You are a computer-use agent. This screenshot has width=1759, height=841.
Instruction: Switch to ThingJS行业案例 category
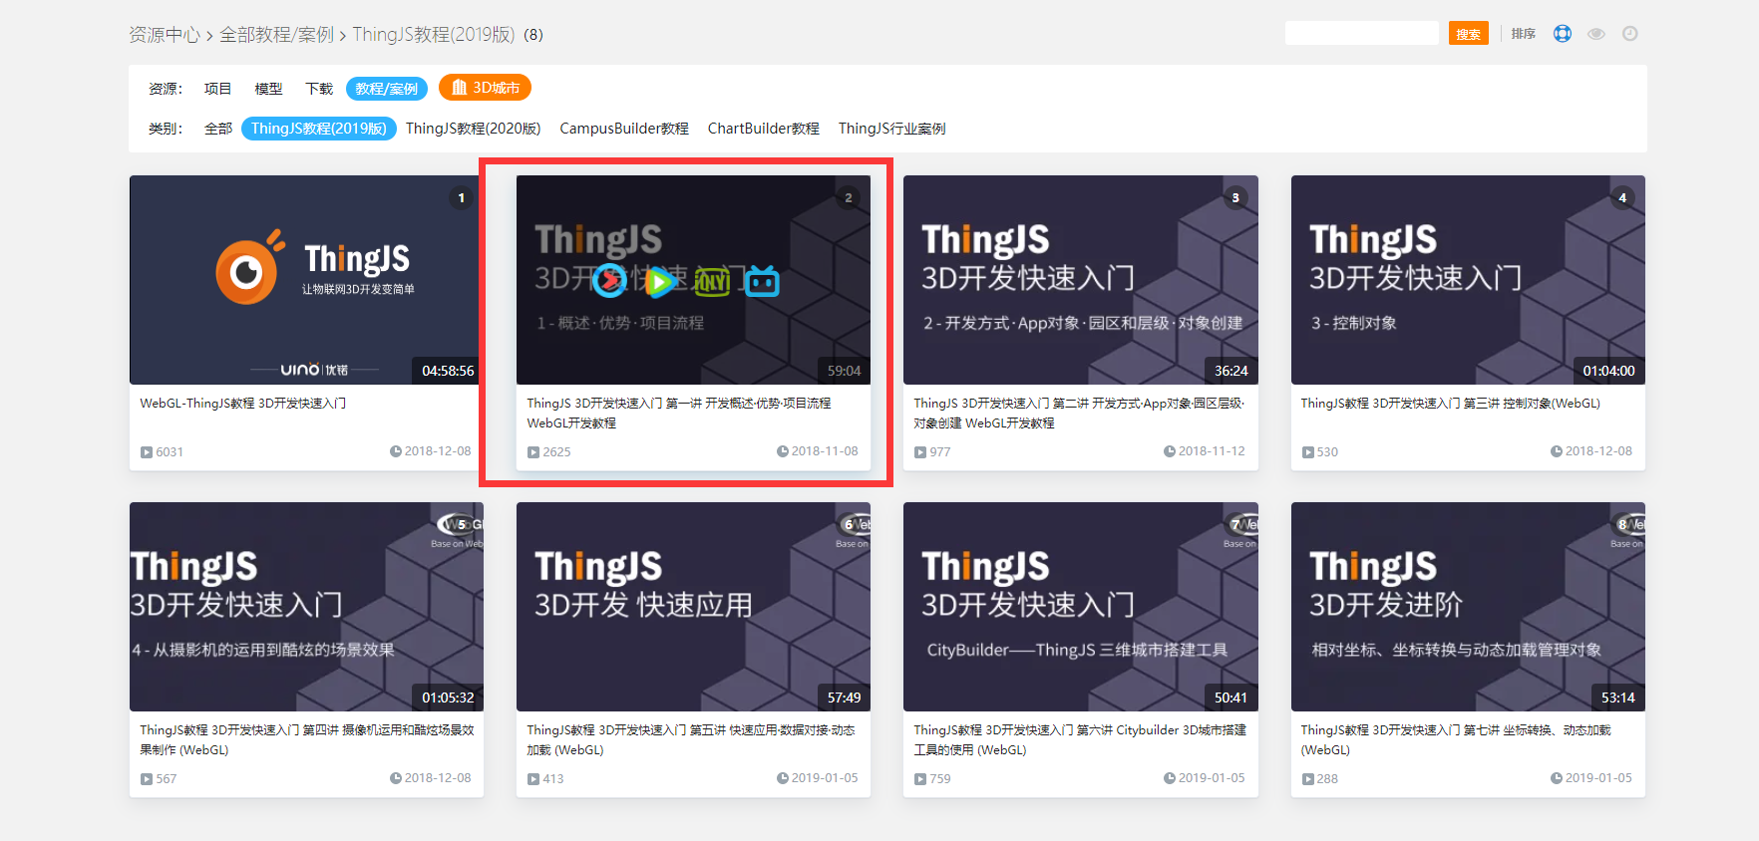point(892,129)
